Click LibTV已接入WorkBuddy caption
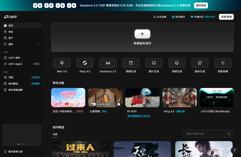Image resolution: width=241 pixels, height=157 pixels. [x=215, y=111]
